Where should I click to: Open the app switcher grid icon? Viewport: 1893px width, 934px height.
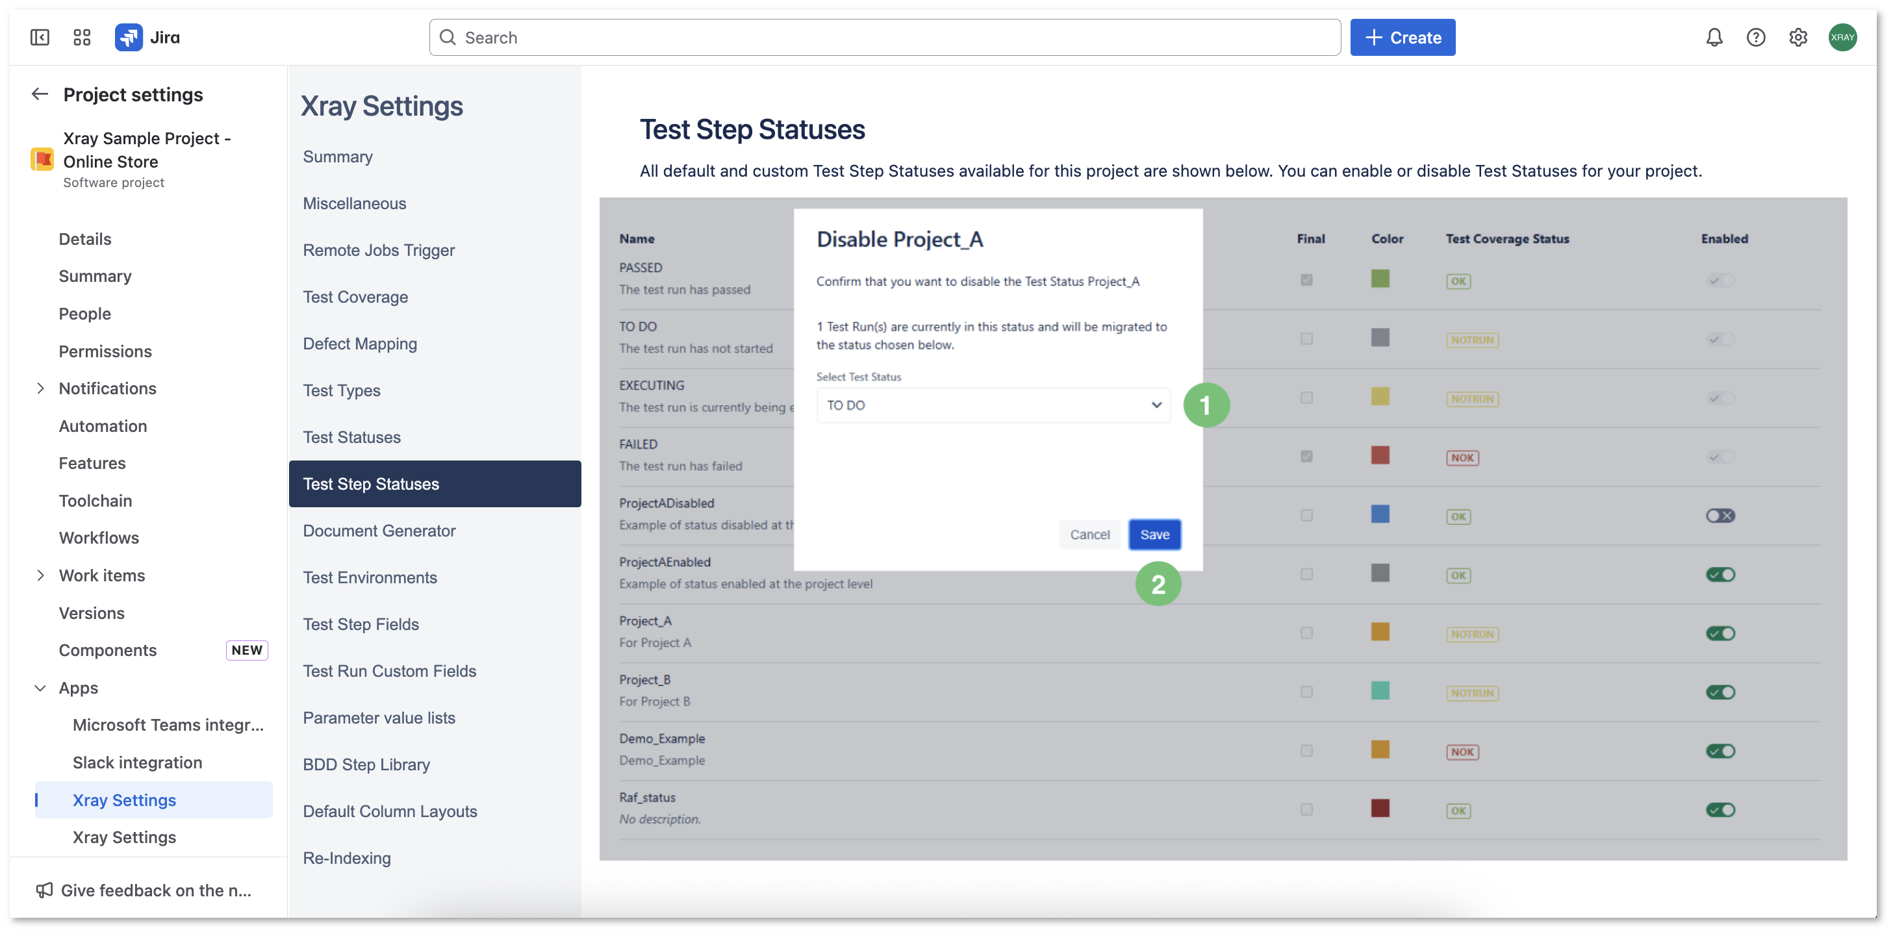pos(82,38)
